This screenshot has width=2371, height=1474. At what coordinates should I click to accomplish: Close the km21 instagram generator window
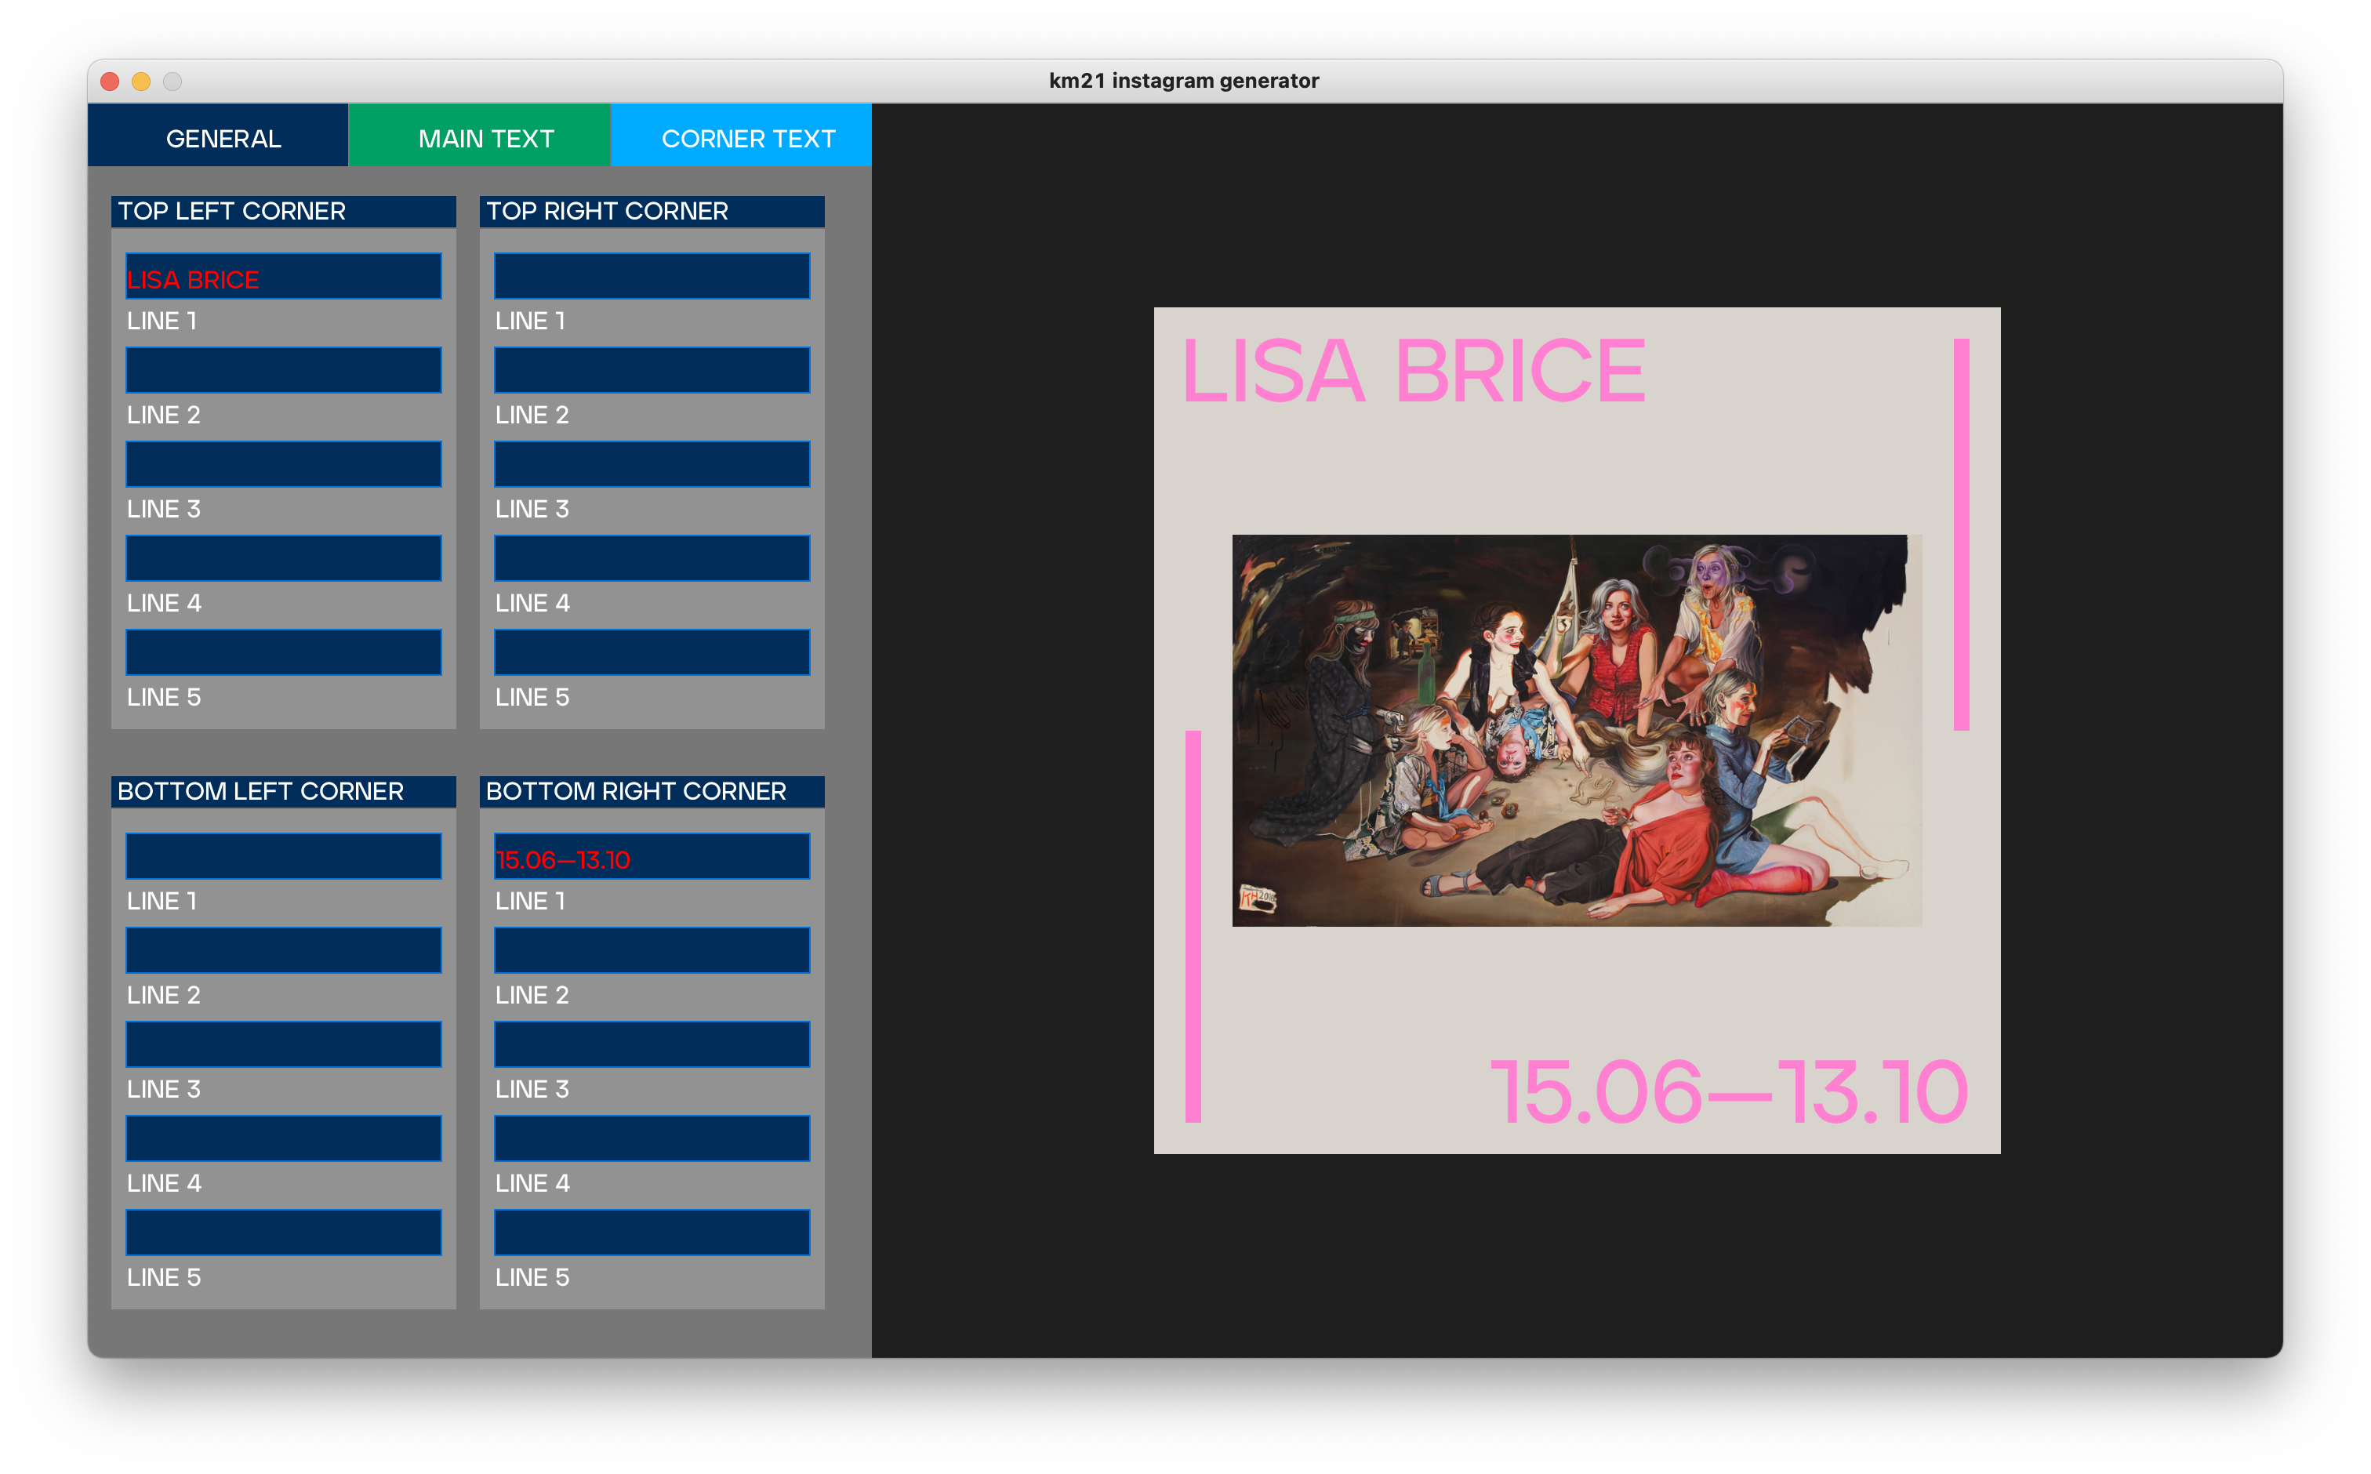pyautogui.click(x=111, y=82)
